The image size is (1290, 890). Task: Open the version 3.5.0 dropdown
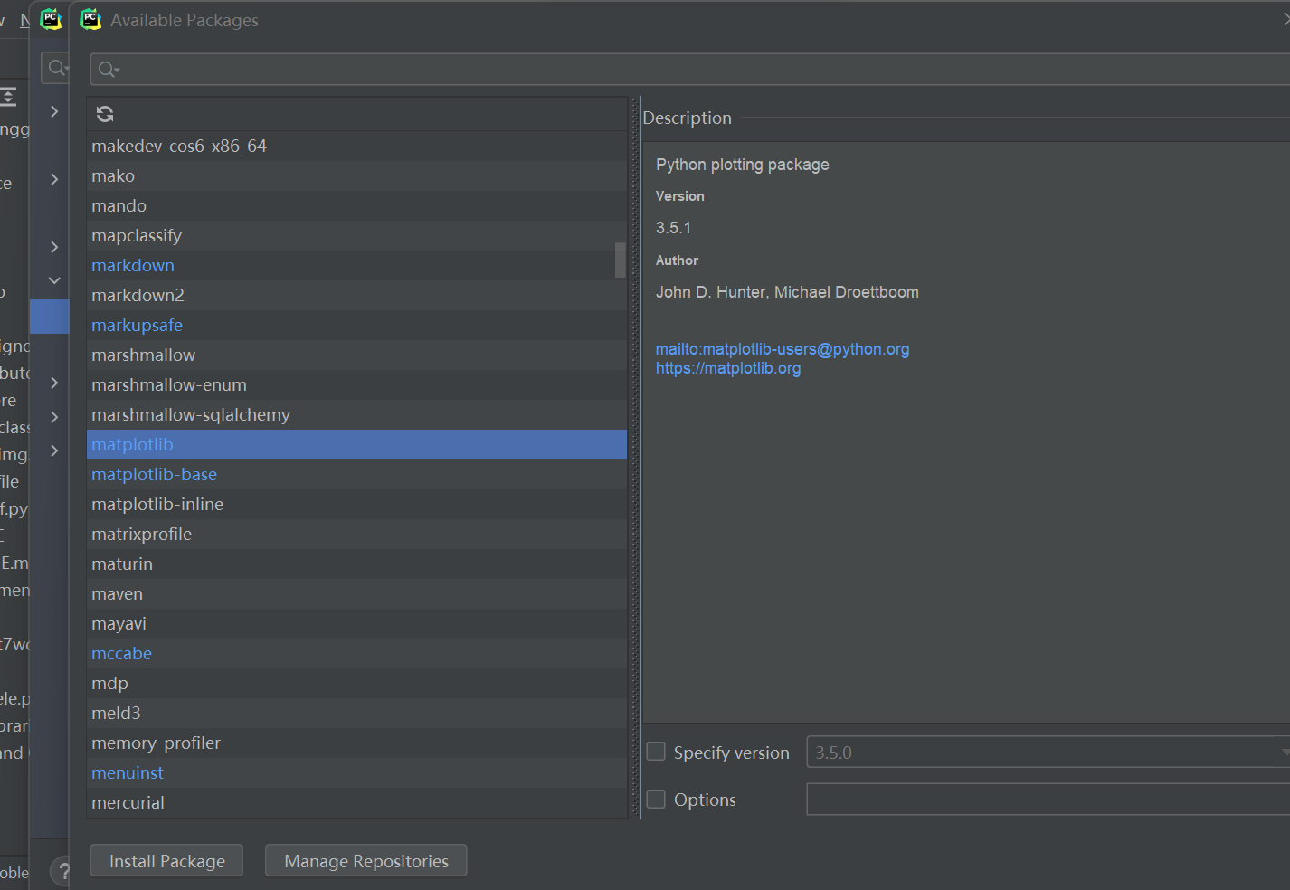(1048, 752)
